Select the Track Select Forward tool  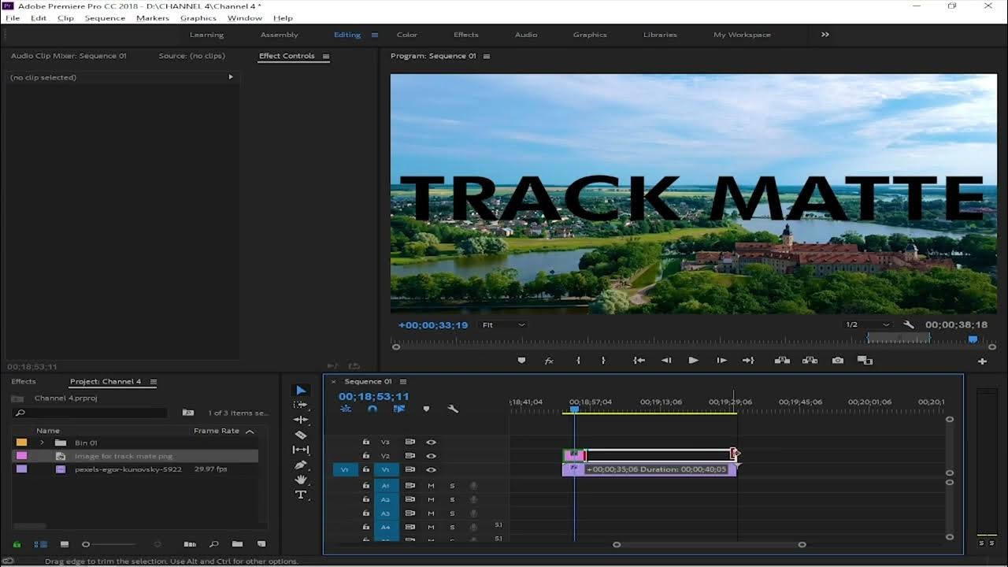coord(301,405)
